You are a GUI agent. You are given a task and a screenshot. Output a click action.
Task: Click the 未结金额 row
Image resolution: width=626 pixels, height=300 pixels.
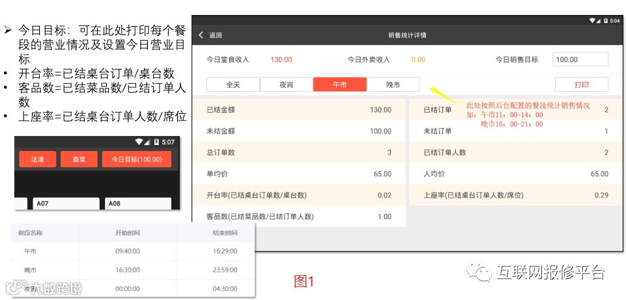299,131
